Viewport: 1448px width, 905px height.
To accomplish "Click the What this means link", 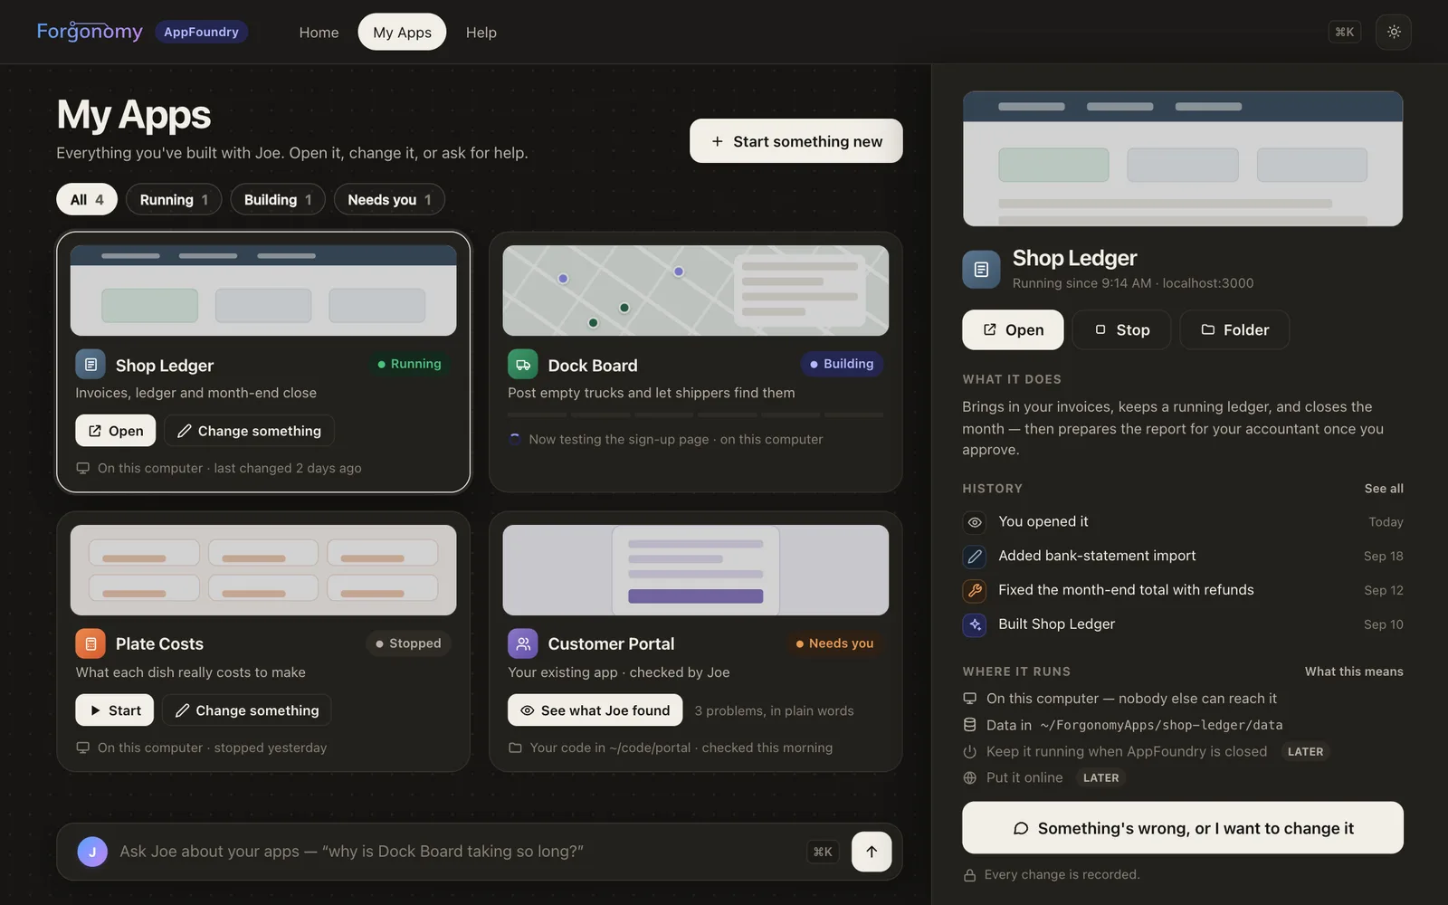I will click(1354, 672).
